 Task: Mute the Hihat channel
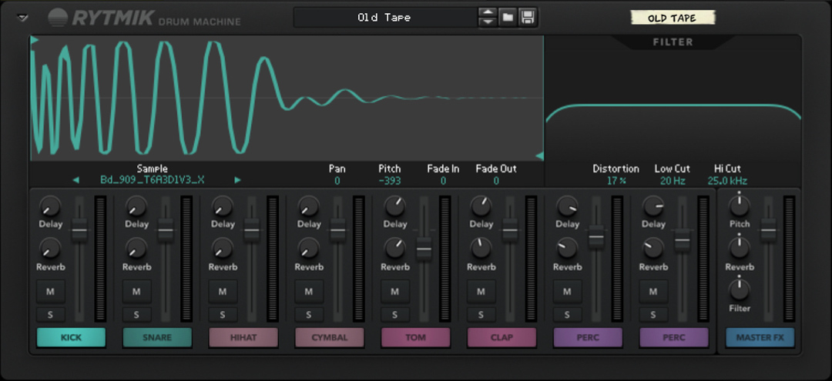click(223, 292)
